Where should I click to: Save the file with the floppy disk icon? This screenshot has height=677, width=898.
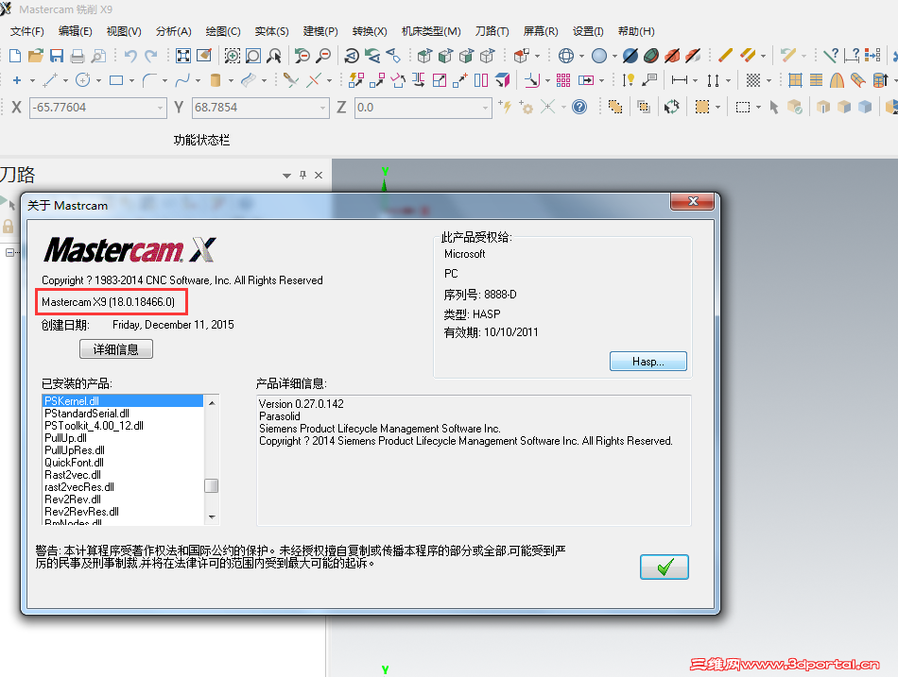[57, 56]
